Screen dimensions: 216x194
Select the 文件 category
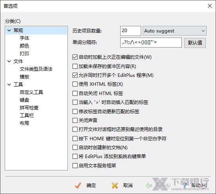point(18,61)
